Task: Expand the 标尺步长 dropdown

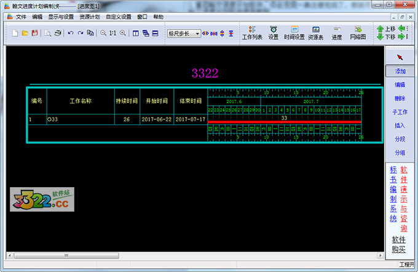Action: [x=197, y=33]
